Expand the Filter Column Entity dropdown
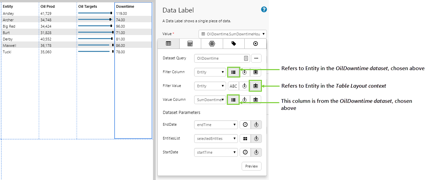 click(210, 72)
